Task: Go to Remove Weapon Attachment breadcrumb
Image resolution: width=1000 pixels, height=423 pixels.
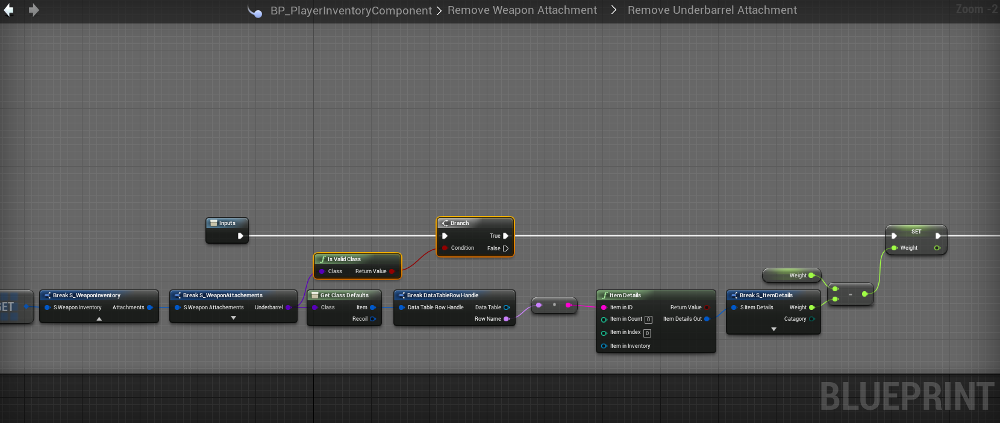Action: (522, 10)
